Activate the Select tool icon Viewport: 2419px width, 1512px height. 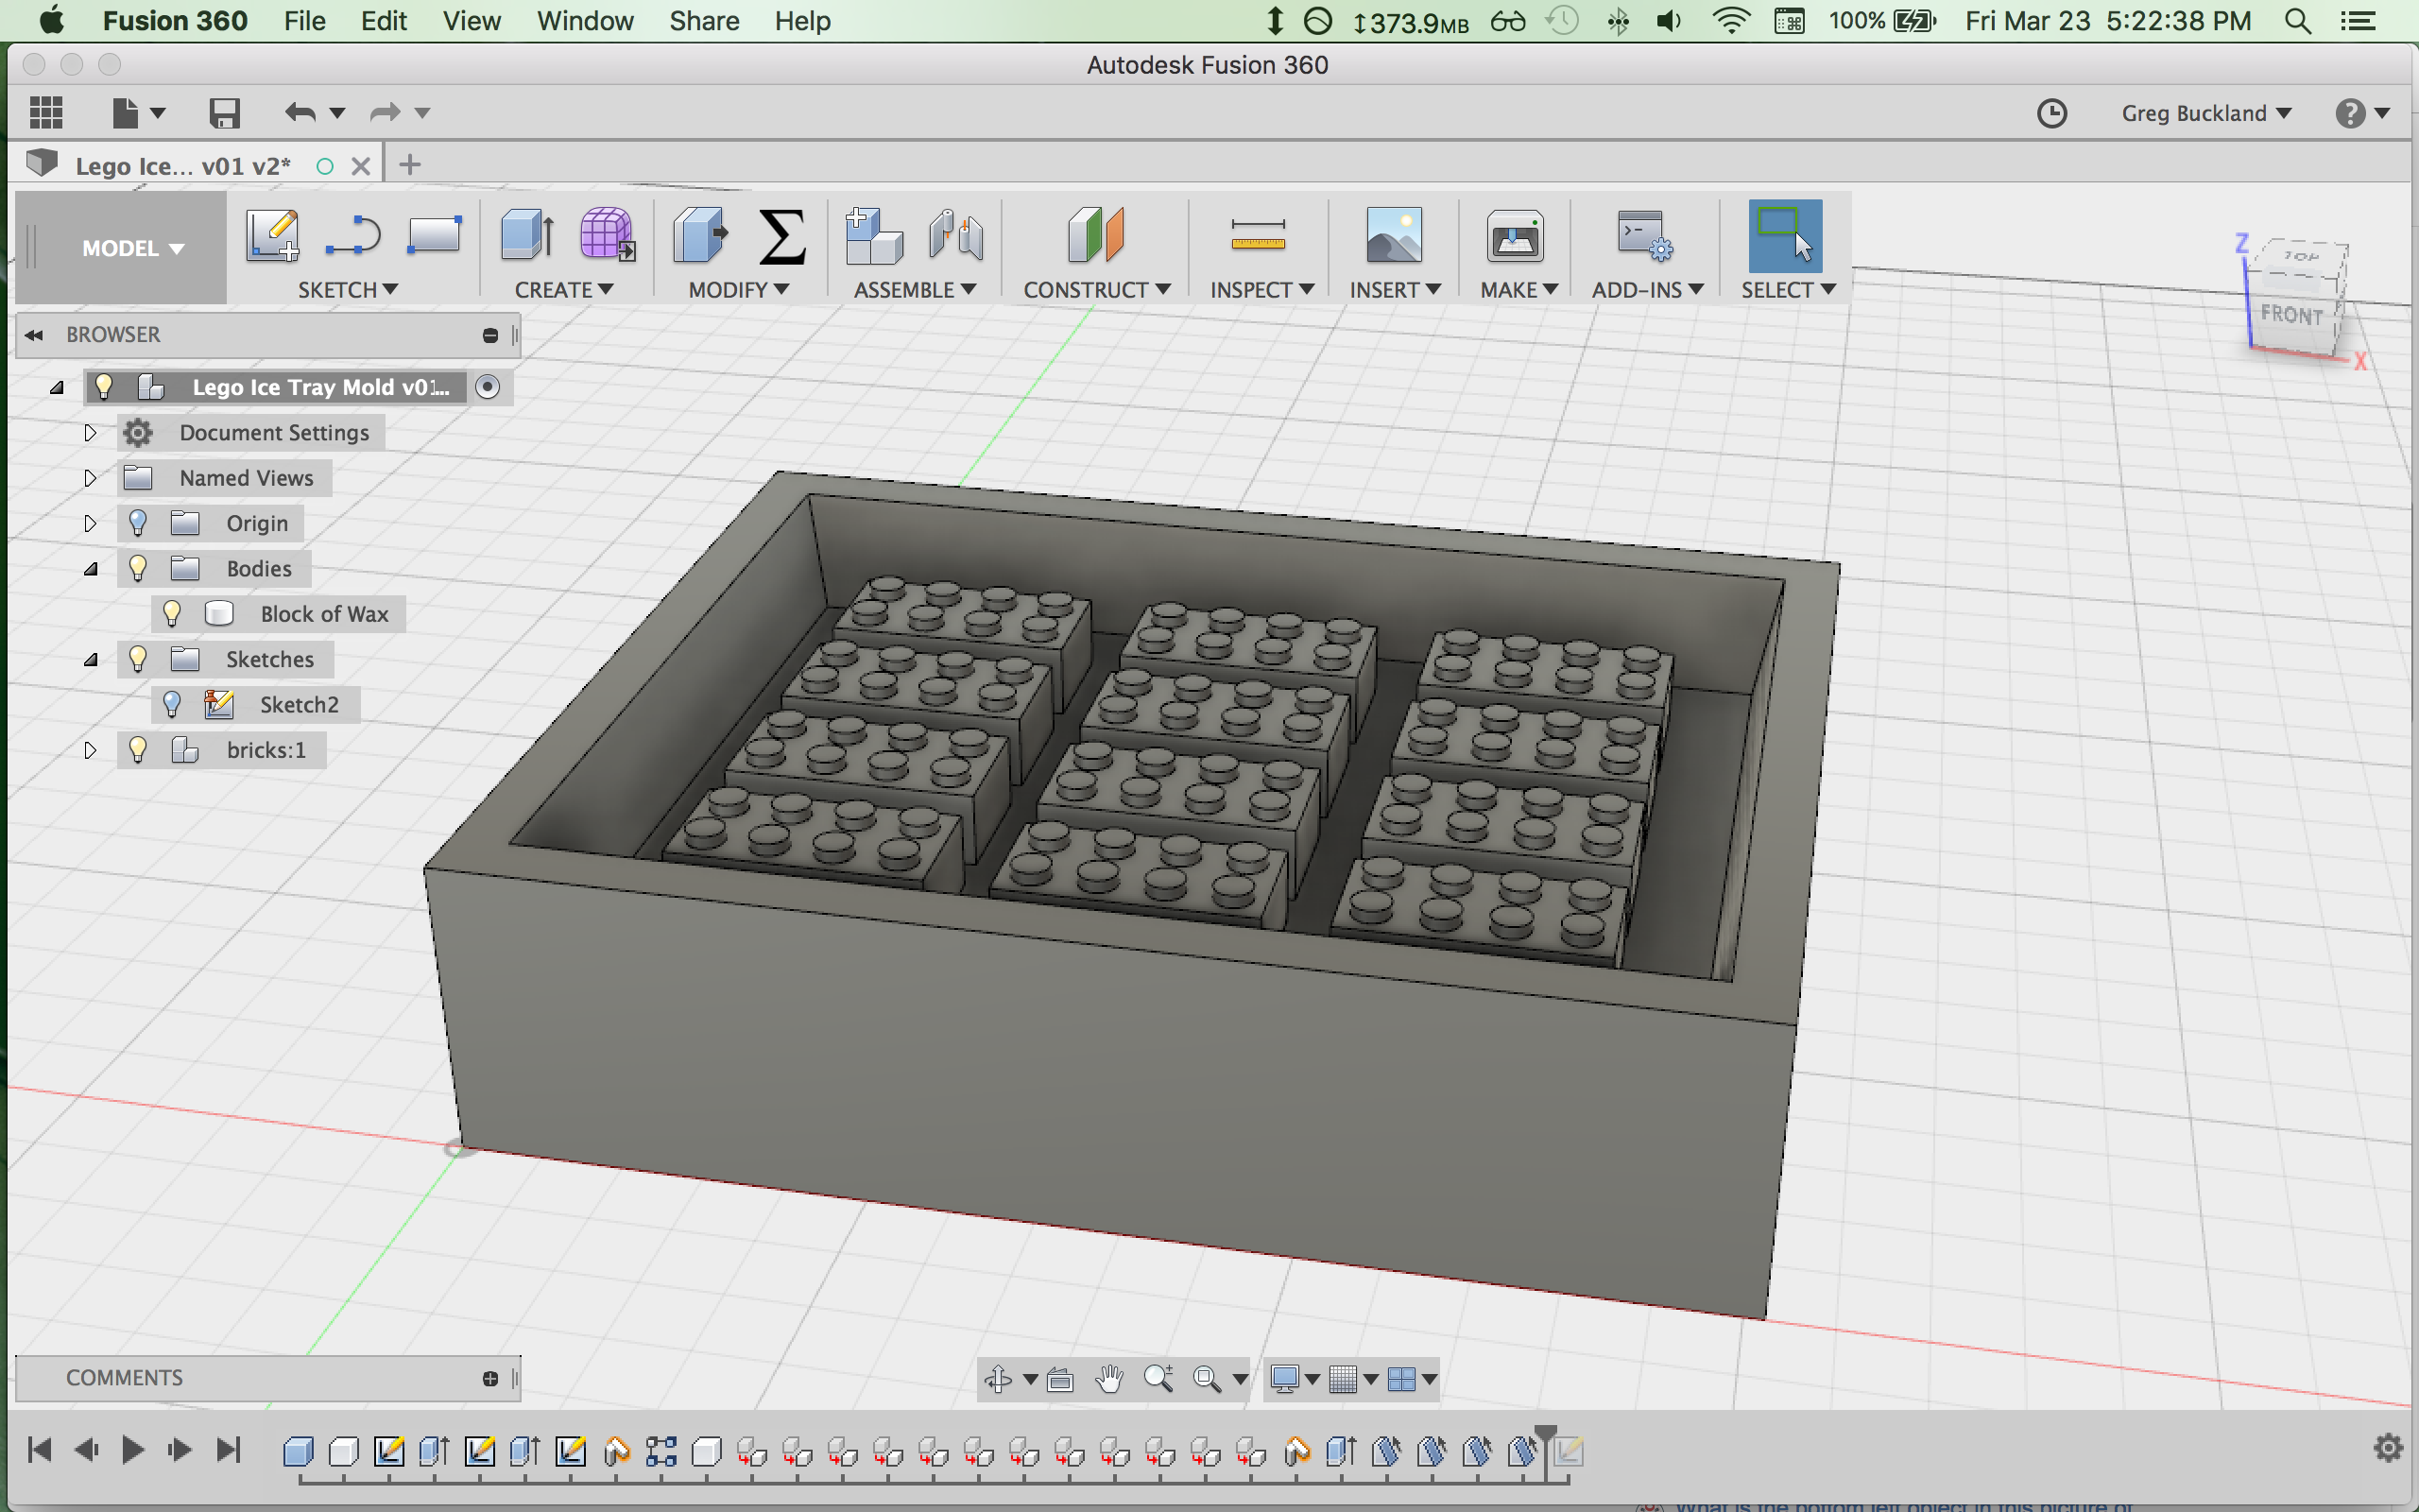1784,236
